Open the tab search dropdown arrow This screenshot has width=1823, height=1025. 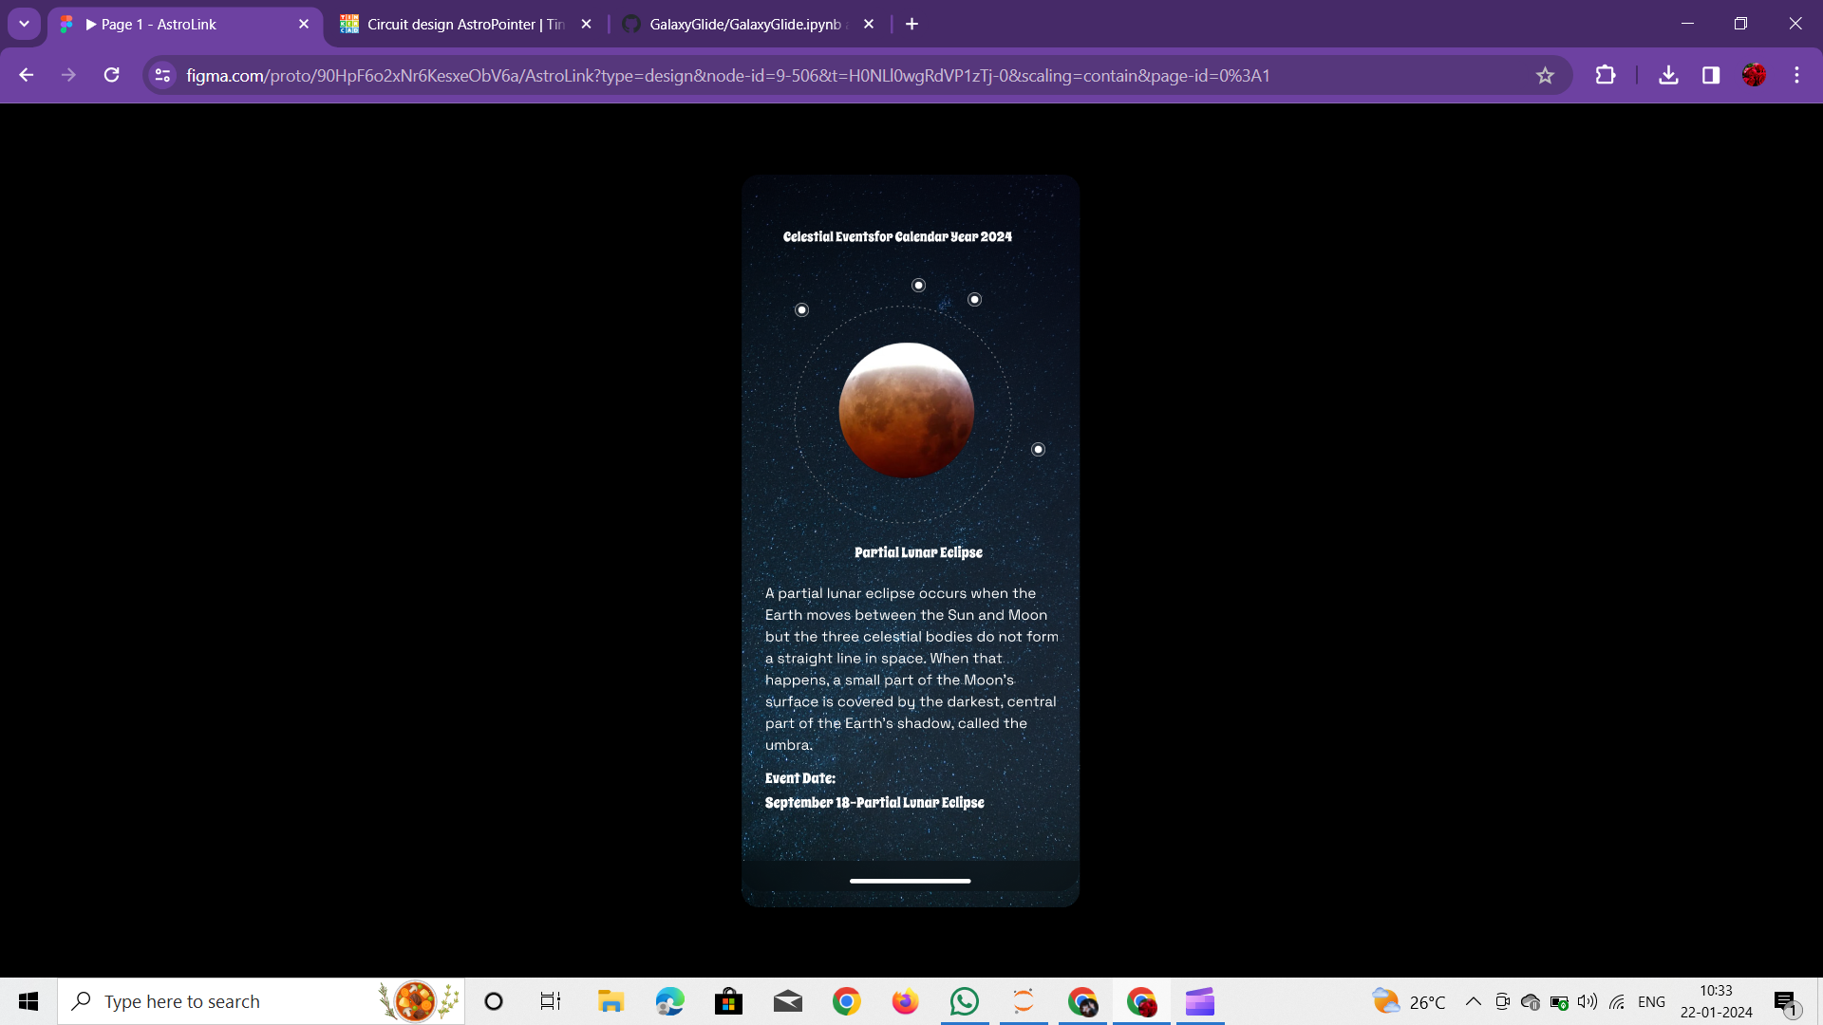click(24, 24)
